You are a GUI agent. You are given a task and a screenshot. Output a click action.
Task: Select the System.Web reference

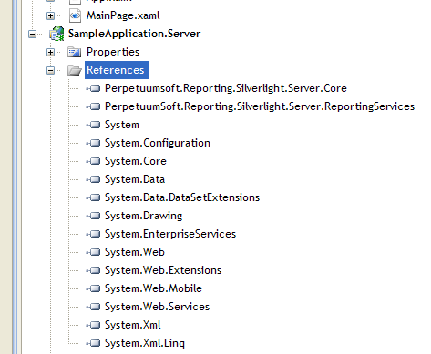click(x=135, y=252)
